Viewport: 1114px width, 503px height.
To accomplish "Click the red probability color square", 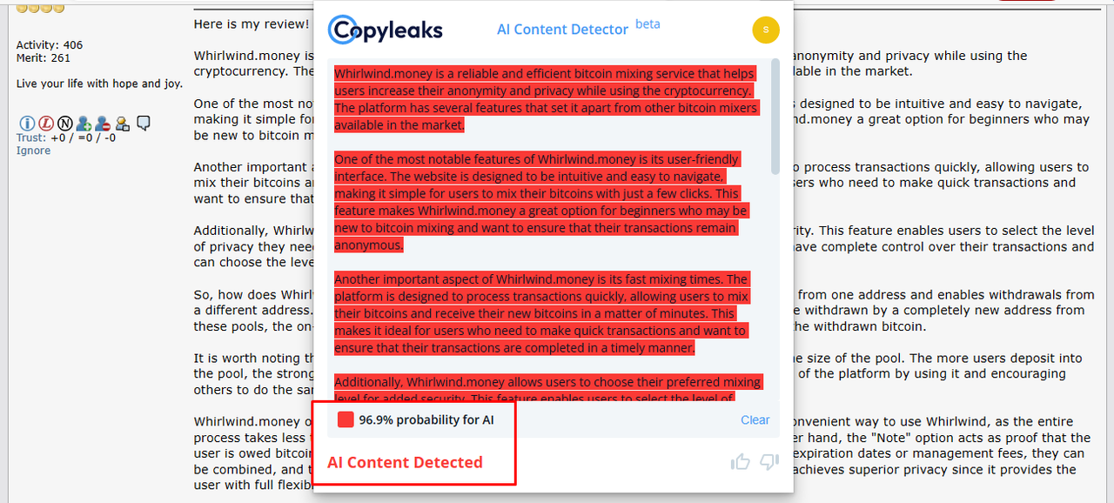I will click(346, 419).
